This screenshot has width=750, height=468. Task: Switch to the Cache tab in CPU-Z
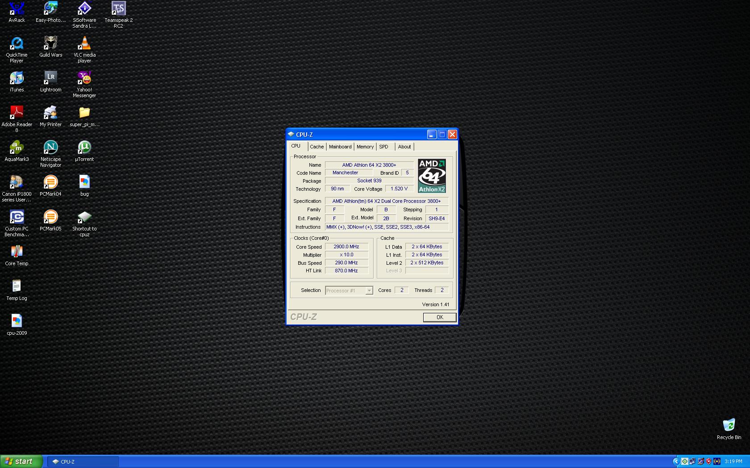[317, 147]
